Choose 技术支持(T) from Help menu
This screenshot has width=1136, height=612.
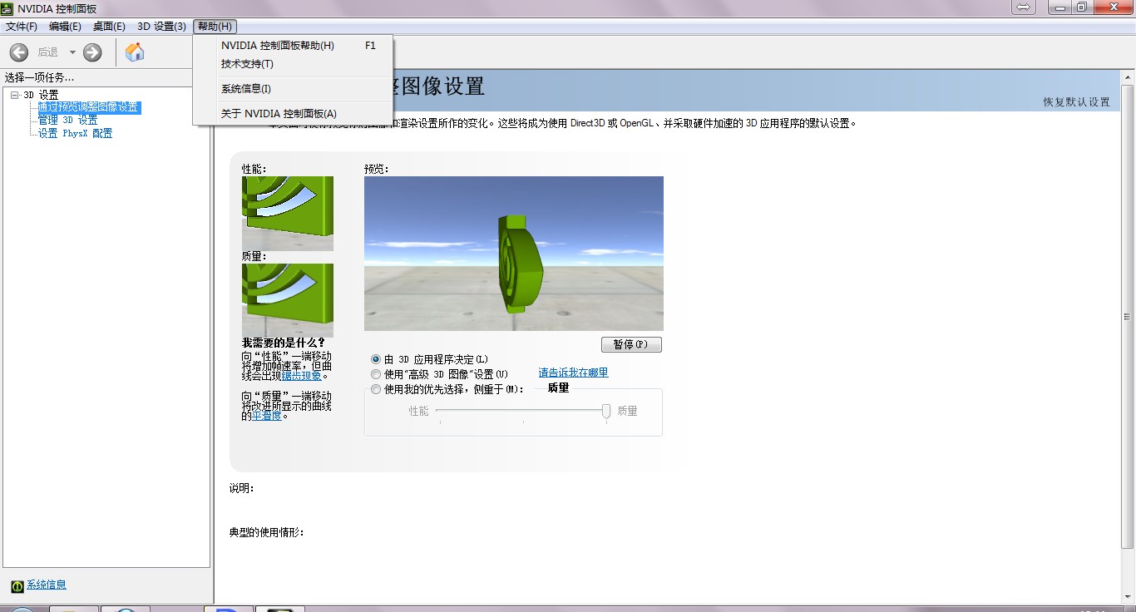(293, 64)
